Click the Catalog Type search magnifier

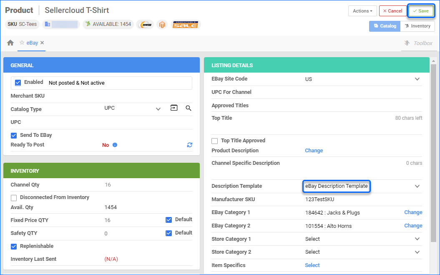[189, 108]
